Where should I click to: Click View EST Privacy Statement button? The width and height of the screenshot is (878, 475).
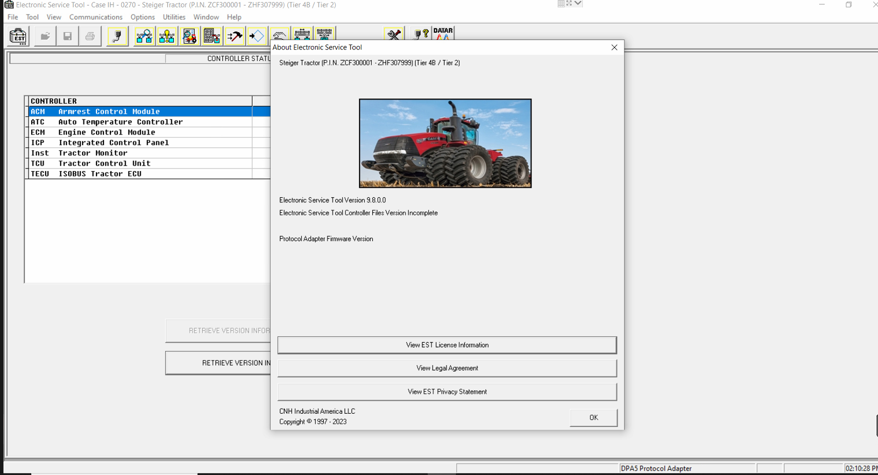447,391
